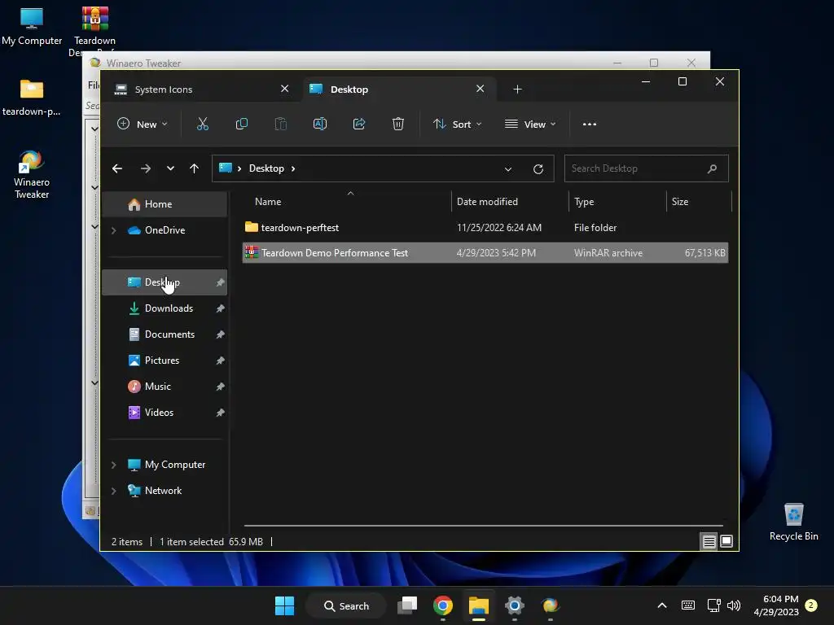
Task: Select teardown-perftest folder row
Action: pos(485,228)
